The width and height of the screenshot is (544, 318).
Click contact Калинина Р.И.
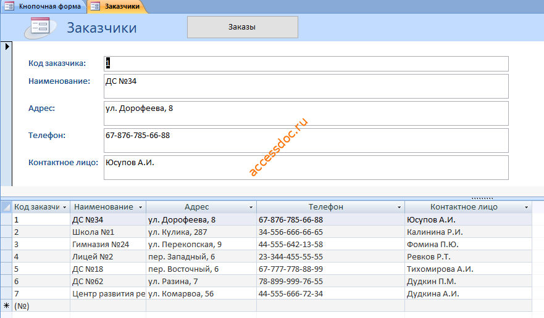469,232
